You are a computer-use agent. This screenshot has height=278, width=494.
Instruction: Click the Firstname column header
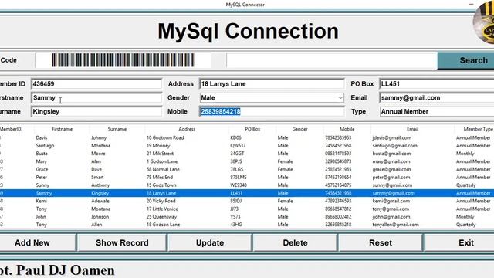click(62, 129)
